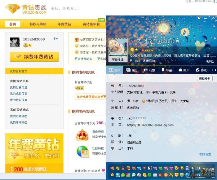The height and width of the screenshot is (180, 217).
Task: Select 我的黄钻首页 in sidebar
Action: click(x=34, y=71)
